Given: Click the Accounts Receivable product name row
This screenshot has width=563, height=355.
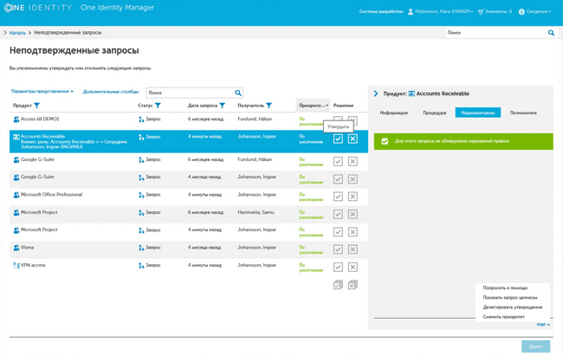Looking at the screenshot, I should [x=42, y=137].
